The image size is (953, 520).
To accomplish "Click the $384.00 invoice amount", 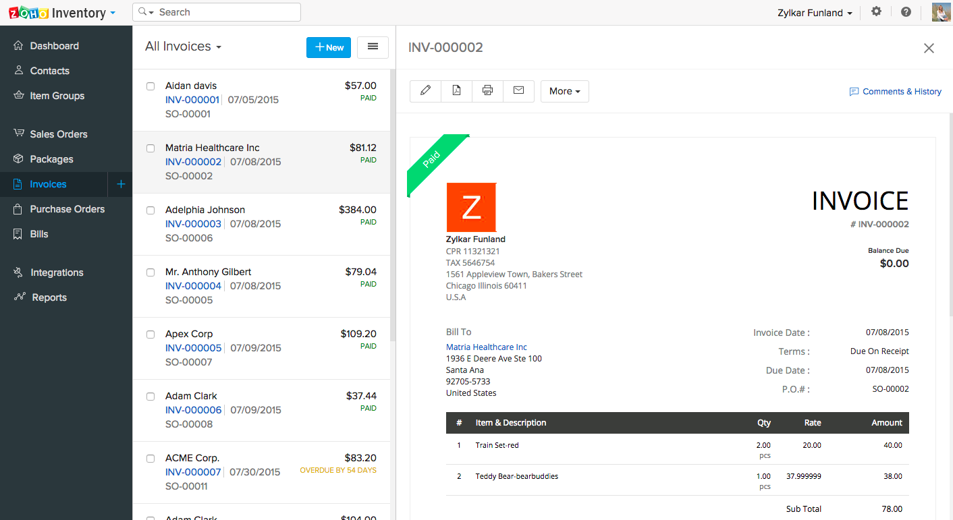I will coord(358,210).
